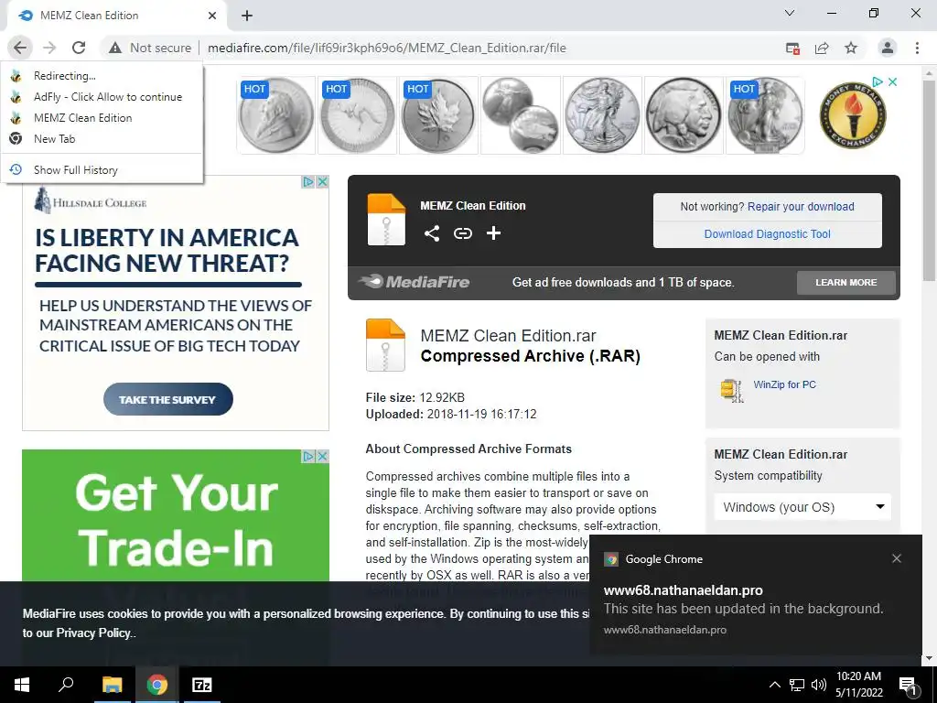Open the pop-up blocked icon in address bar
937x703 pixels.
(x=793, y=49)
